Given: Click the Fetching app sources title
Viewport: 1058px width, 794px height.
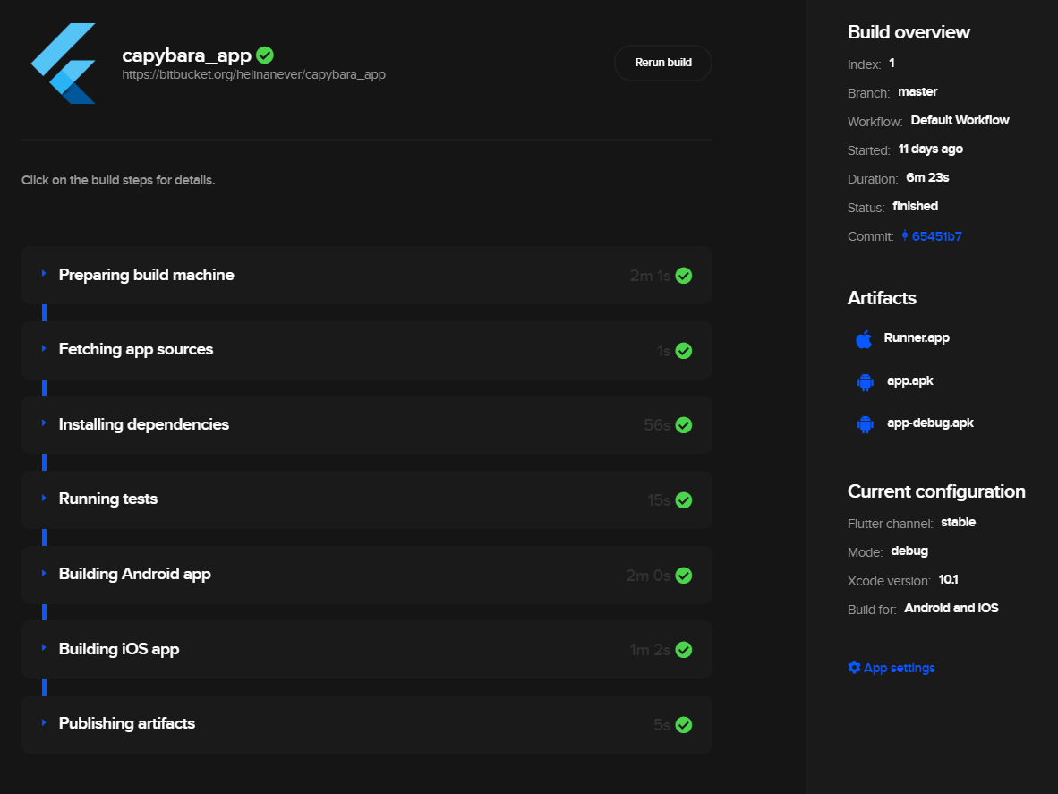Looking at the screenshot, I should click(136, 349).
